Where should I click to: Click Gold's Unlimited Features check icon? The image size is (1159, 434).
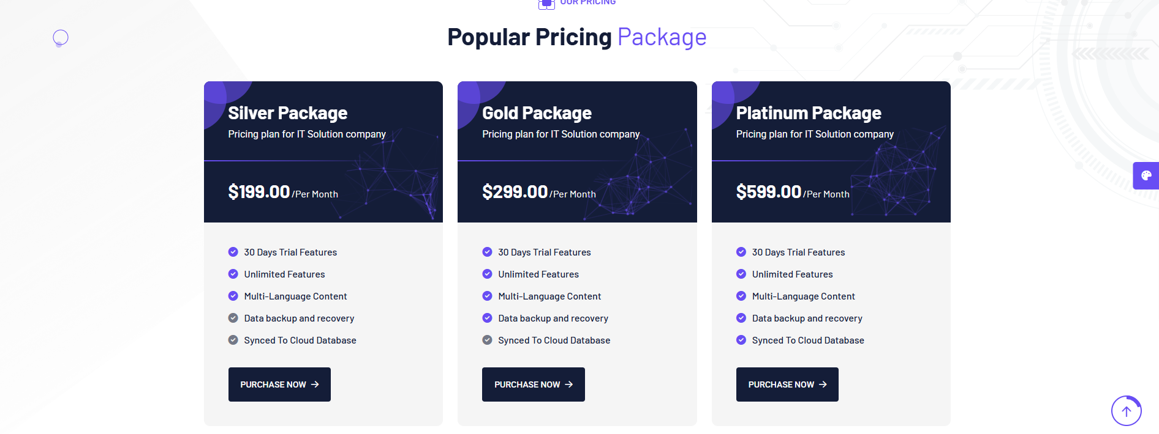pos(487,274)
